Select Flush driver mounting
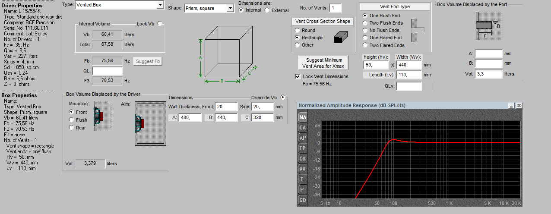Image resolution: width=551 pixels, height=214 pixels. (x=72, y=120)
